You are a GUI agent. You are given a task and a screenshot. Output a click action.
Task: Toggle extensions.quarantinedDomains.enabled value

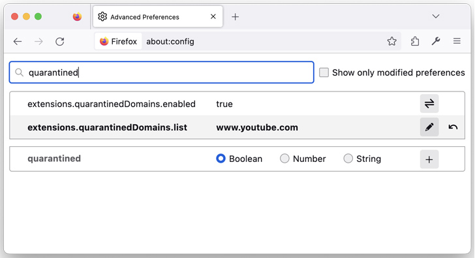tap(429, 104)
